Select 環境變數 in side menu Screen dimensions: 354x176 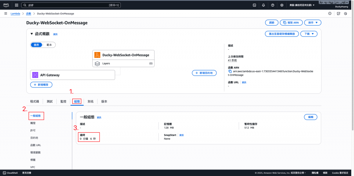36,152
